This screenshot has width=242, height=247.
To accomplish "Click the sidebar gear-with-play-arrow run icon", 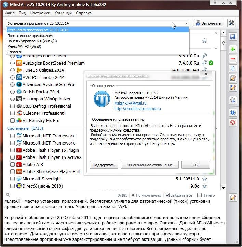I will [x=233, y=100].
